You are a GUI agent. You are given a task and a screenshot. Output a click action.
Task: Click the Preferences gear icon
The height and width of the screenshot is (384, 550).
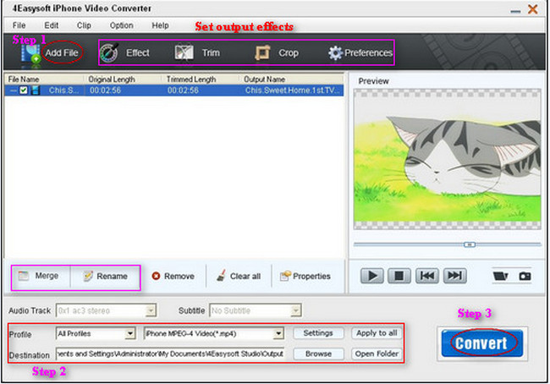click(x=335, y=53)
